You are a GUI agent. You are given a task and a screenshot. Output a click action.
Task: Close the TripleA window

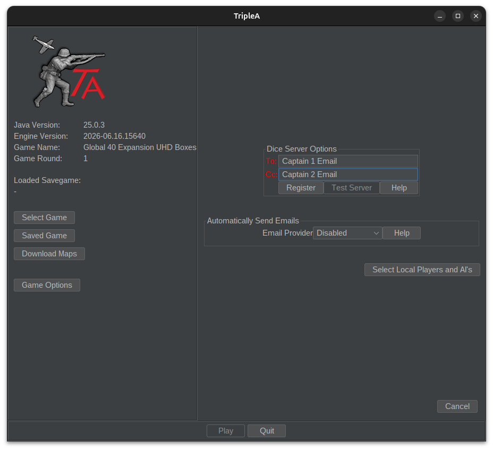pyautogui.click(x=475, y=16)
